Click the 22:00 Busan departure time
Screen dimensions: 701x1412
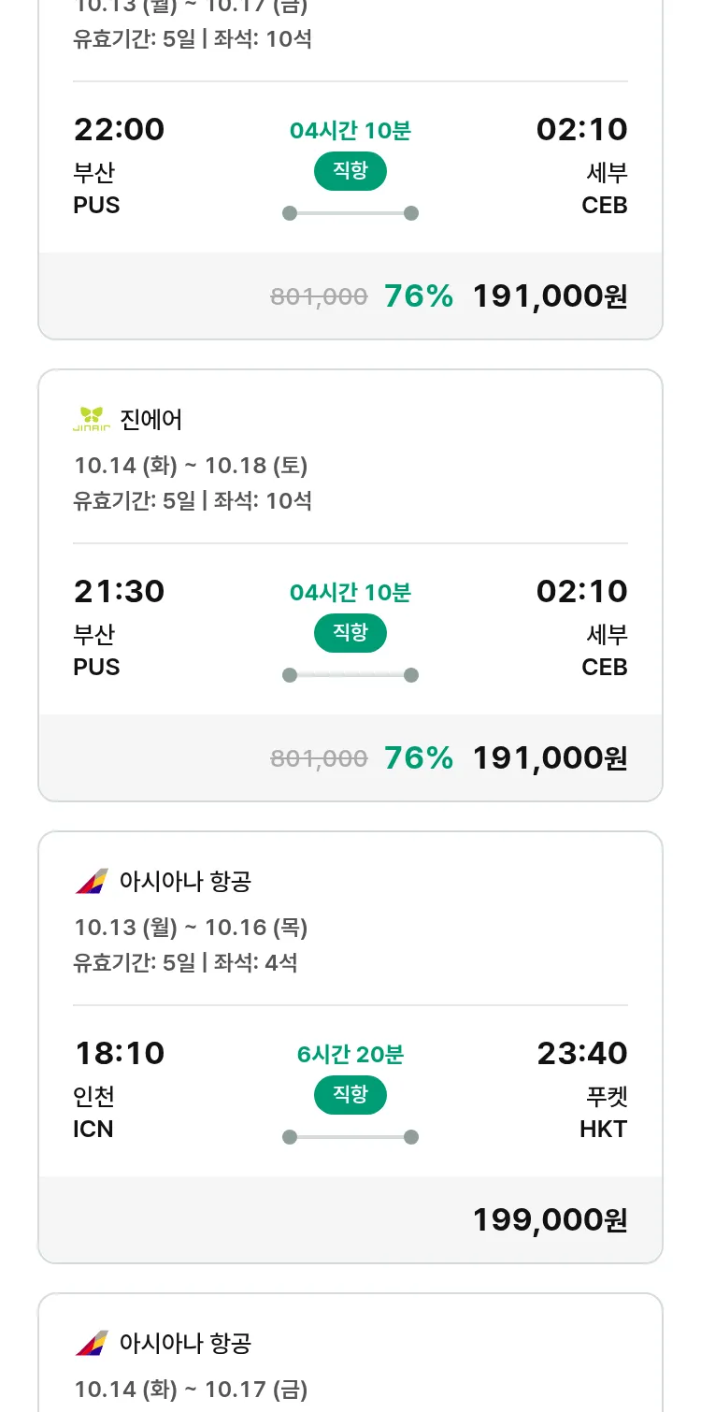click(x=120, y=129)
